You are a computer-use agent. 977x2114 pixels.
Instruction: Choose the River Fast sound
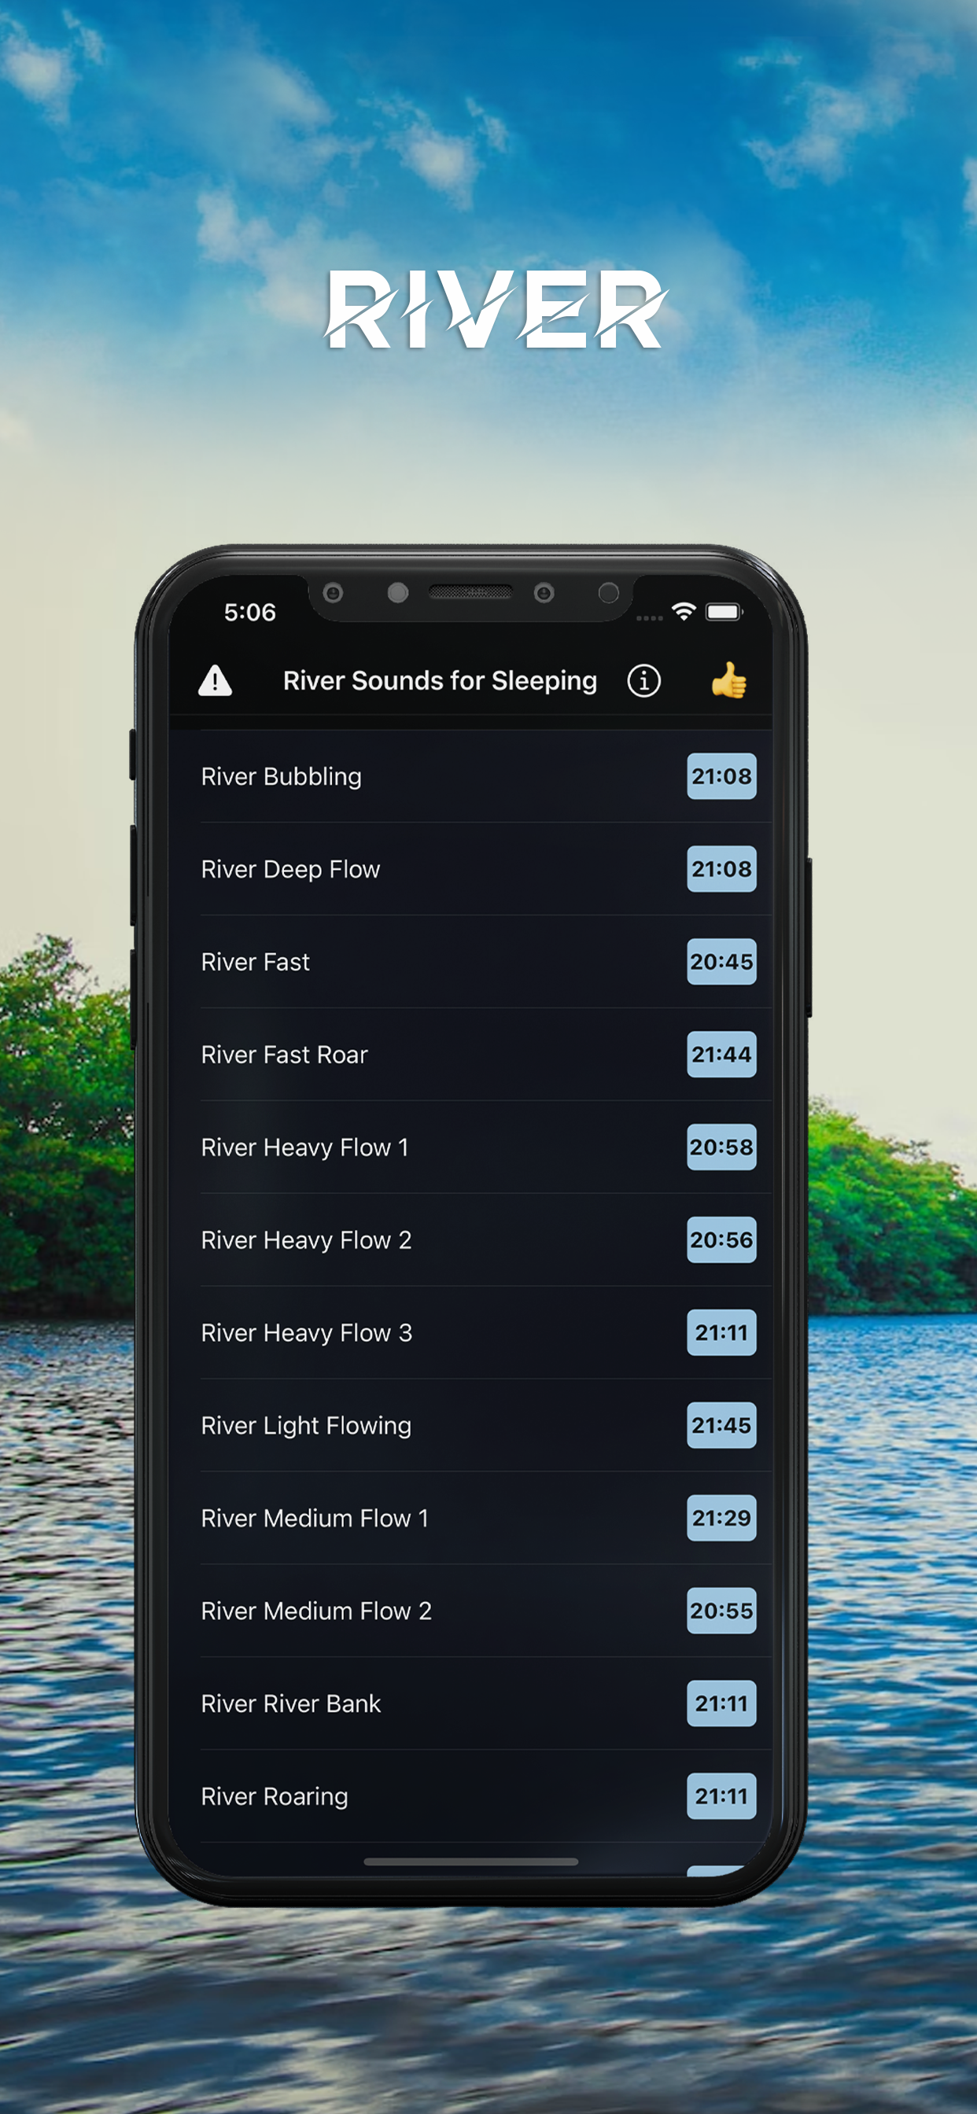pos(470,962)
